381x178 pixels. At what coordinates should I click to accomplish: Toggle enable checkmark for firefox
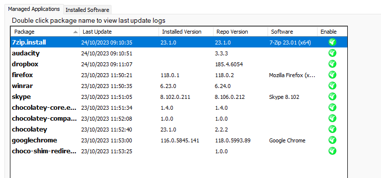[x=332, y=75]
